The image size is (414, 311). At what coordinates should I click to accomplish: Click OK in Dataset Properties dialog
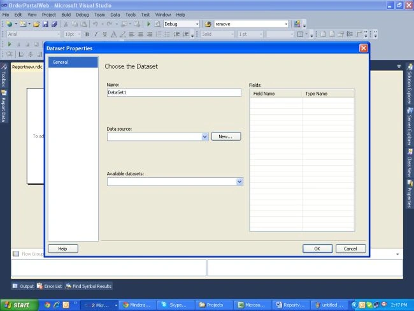[317, 249]
